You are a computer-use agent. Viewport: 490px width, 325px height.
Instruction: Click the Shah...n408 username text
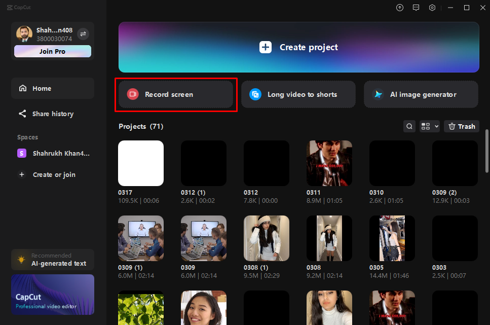54,30
